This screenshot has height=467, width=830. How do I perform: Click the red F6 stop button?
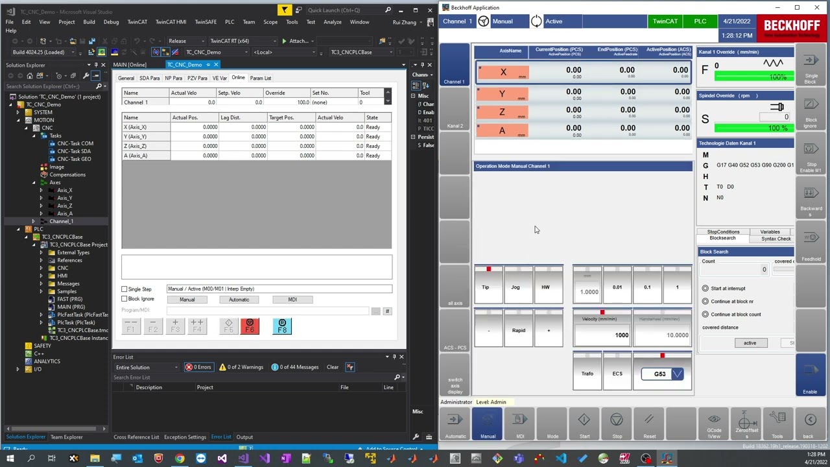[x=250, y=326]
